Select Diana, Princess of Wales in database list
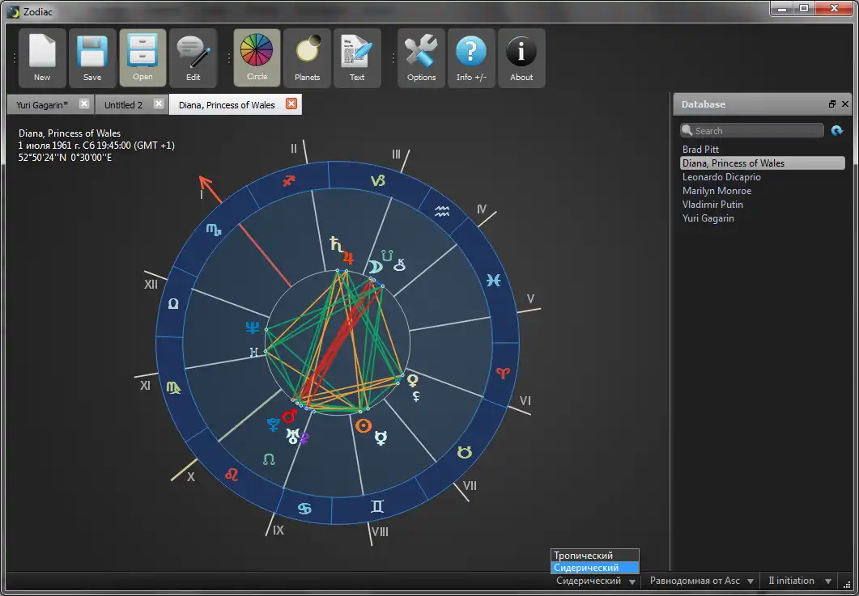 tap(762, 163)
